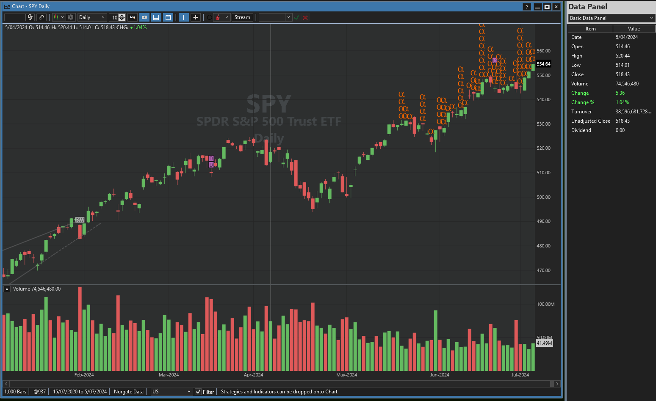Screen dimensions: 656x401
Task: Open the chart settings gear
Action: pyautogui.click(x=71, y=17)
